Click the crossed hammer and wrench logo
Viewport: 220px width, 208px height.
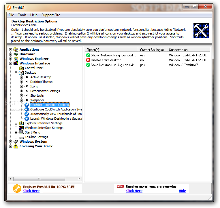point(201,31)
